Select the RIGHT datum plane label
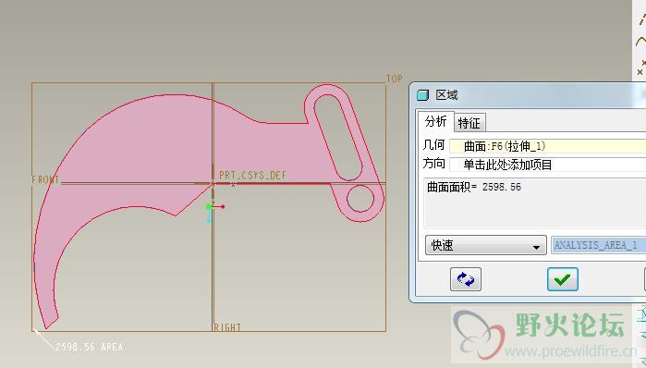The height and width of the screenshot is (368, 646). 227,327
